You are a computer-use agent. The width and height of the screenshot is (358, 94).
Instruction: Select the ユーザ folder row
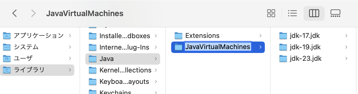tap(37, 59)
